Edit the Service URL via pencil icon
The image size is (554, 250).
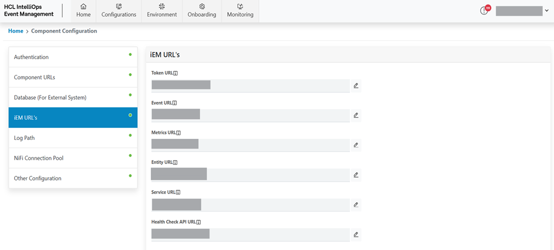coord(356,205)
